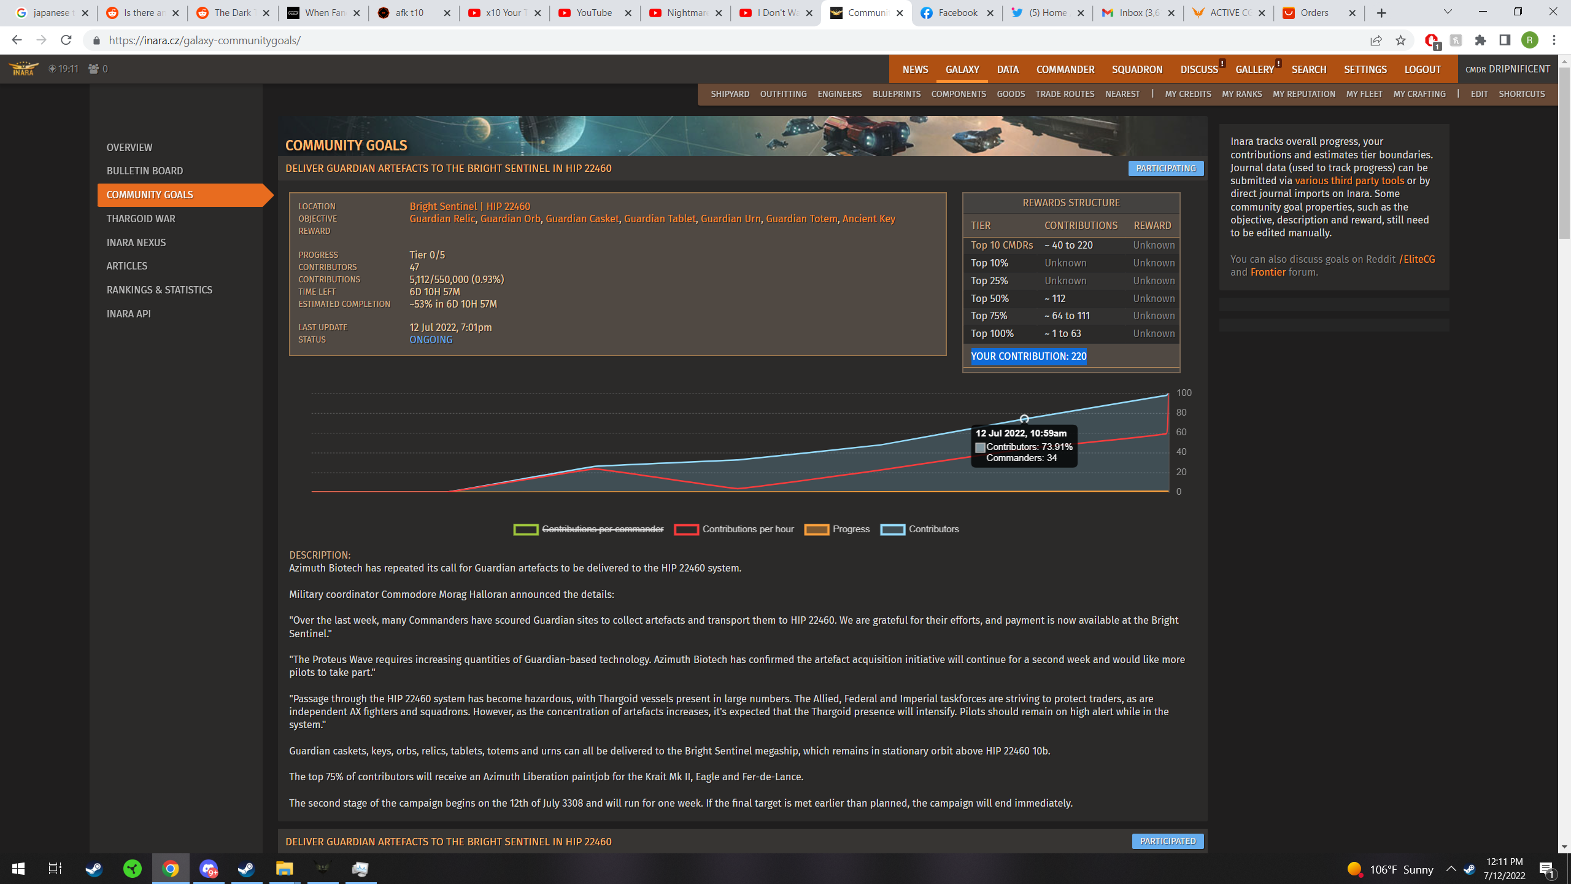This screenshot has width=1571, height=884.
Task: Open the Ancient Key commodity link
Action: pos(868,219)
